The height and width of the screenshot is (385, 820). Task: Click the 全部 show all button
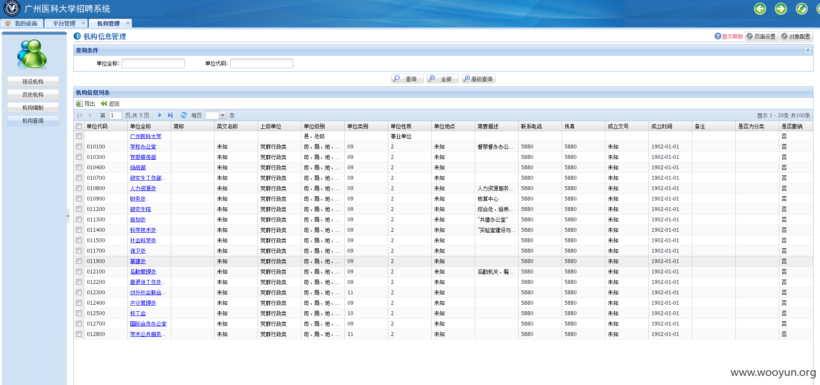click(x=443, y=79)
